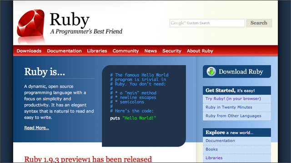Click 'A Programmer's Best Friend' tagline
This screenshot has height=163, width=291.
tap(86, 31)
